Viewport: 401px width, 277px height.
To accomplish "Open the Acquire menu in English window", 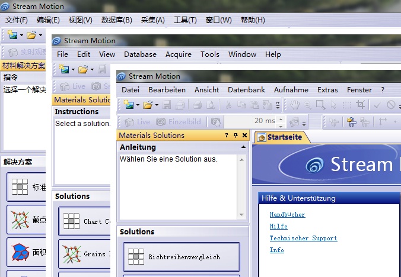I will tap(179, 54).
